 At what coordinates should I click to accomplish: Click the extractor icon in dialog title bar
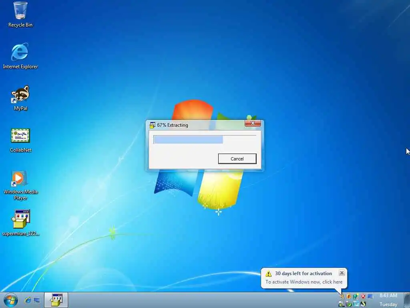pyautogui.click(x=152, y=125)
